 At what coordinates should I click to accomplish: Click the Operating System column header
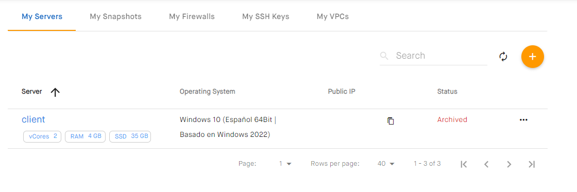207,92
